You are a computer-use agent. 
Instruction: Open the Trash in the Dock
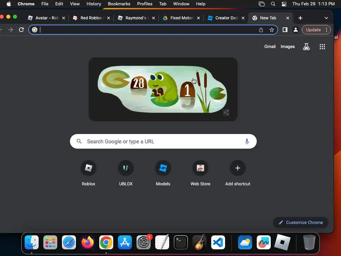[309, 242]
